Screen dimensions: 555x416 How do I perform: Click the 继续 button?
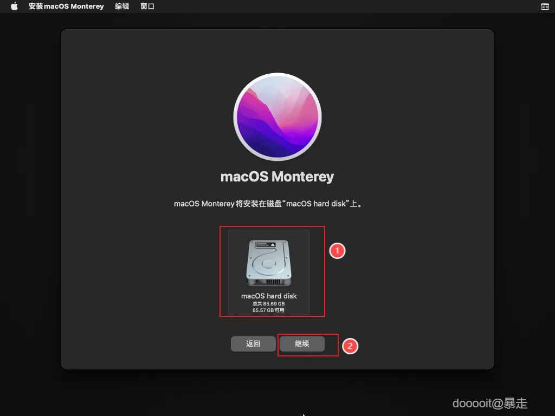(302, 343)
